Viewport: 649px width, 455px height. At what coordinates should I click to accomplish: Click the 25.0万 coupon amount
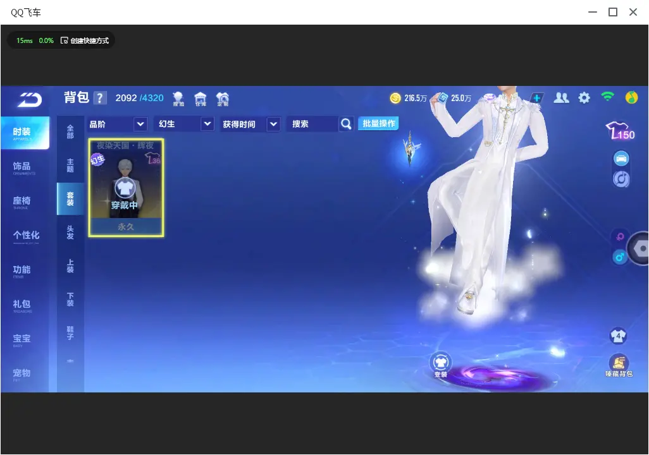point(461,99)
